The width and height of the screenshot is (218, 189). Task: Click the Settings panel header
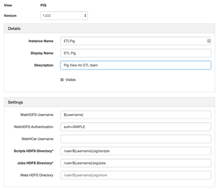tap(109, 102)
